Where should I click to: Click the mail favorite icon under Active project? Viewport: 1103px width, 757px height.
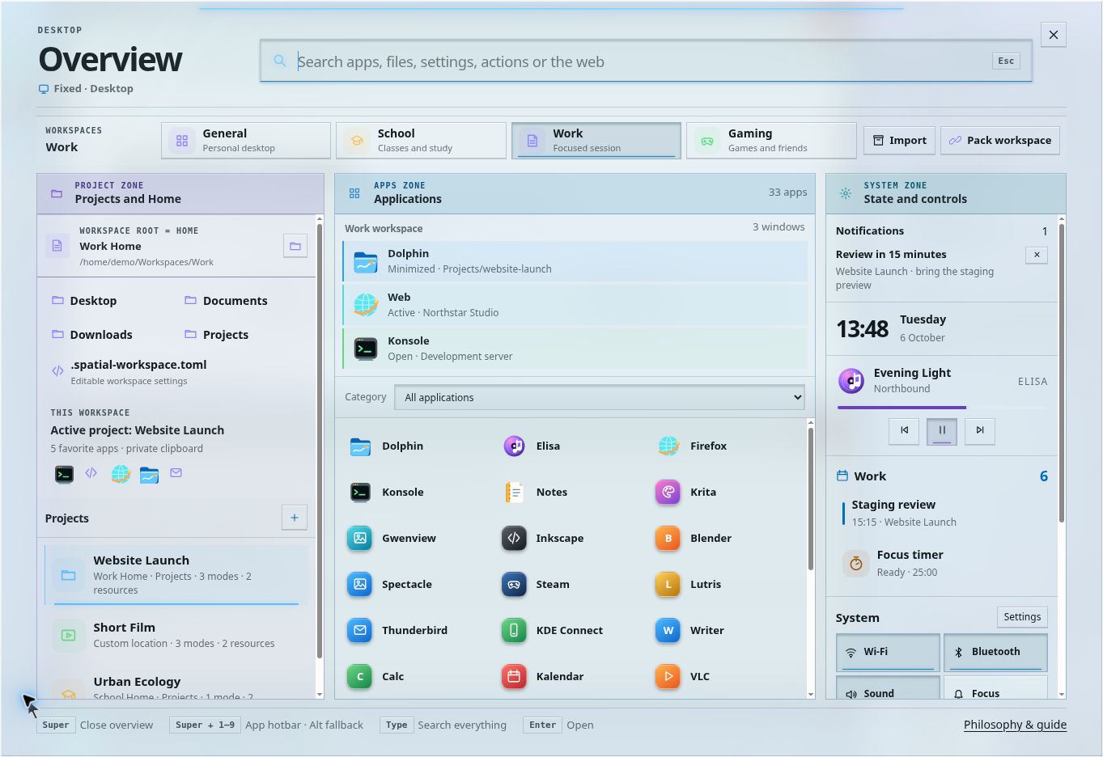tap(176, 473)
